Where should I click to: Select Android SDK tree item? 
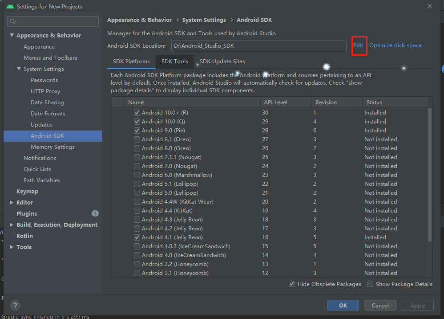[x=53, y=136]
